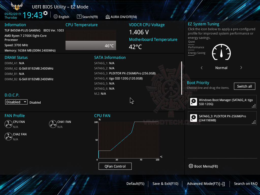Viewport: 260px width, 195px height.
Task: Click the date 05/02/2019 Thursday
Action: pyautogui.click(x=12, y=15)
